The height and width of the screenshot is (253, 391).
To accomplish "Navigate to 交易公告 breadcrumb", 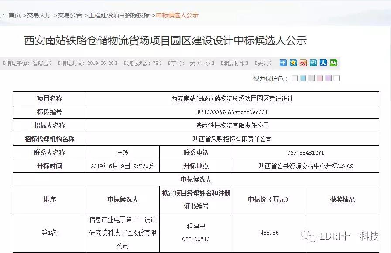I will tap(70, 15).
